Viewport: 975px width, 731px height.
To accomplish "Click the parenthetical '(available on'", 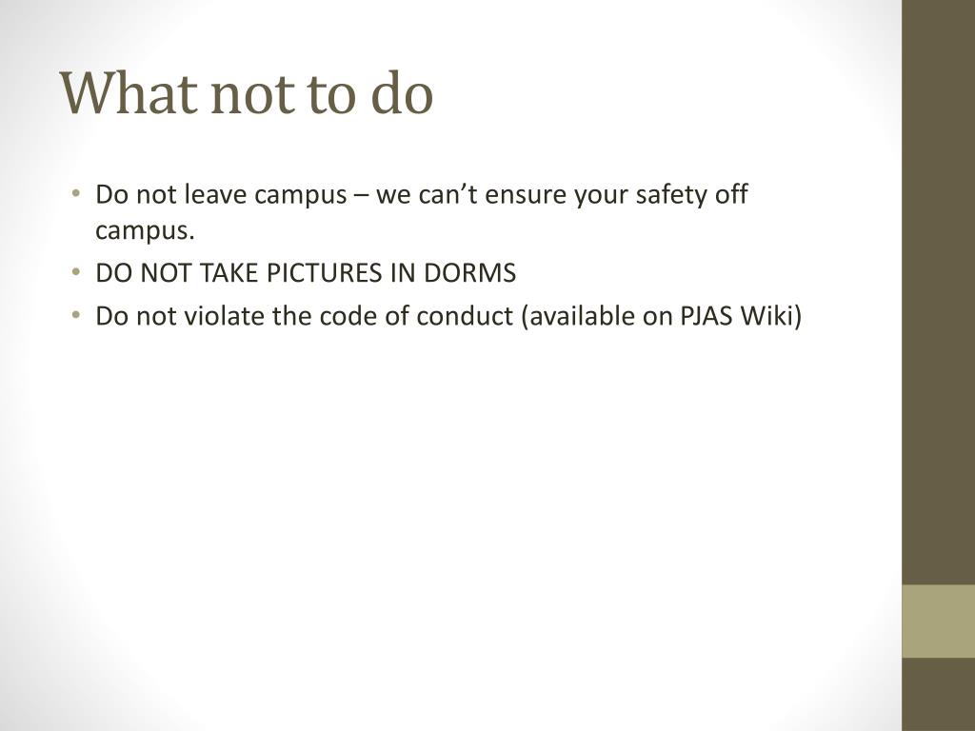I will tap(597, 316).
